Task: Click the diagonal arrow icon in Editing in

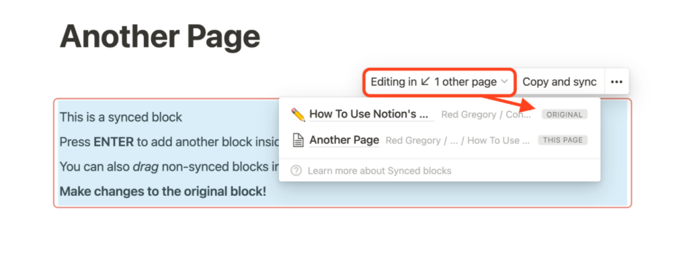Action: 425,82
